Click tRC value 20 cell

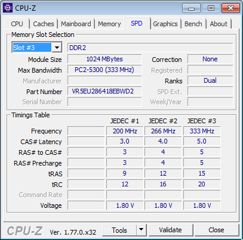point(202,184)
